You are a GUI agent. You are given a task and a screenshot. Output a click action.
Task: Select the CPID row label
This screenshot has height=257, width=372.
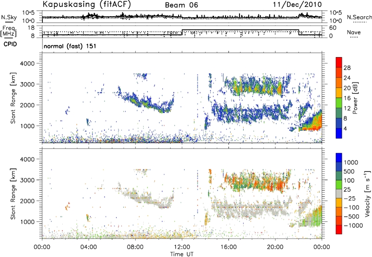point(10,44)
